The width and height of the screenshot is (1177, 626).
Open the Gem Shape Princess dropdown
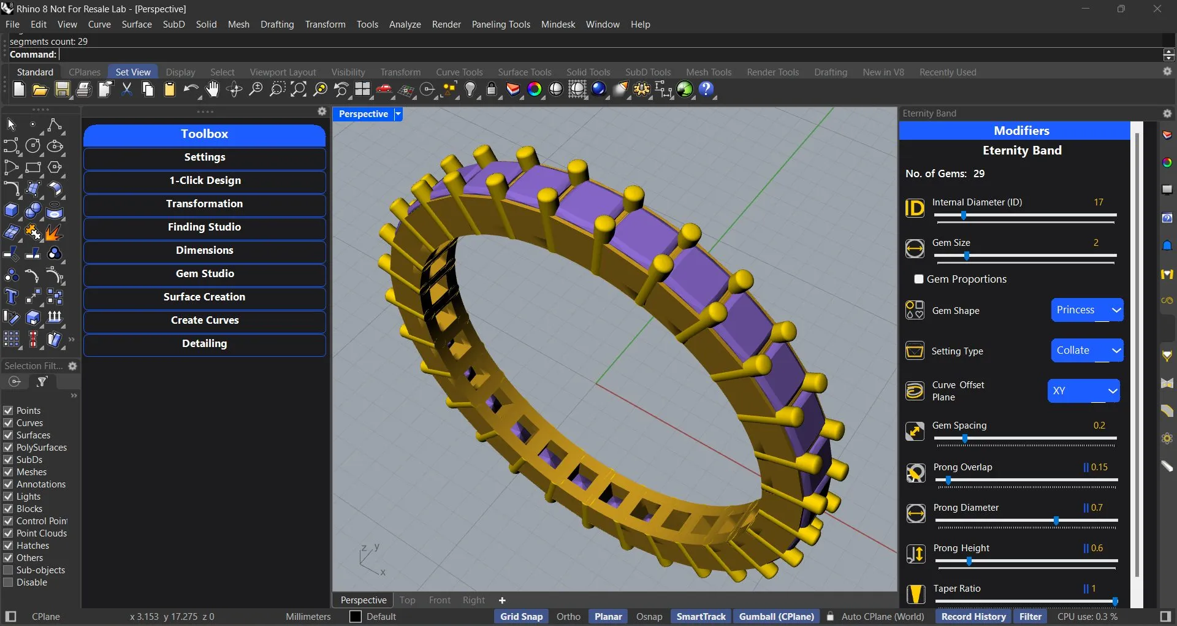coord(1086,310)
